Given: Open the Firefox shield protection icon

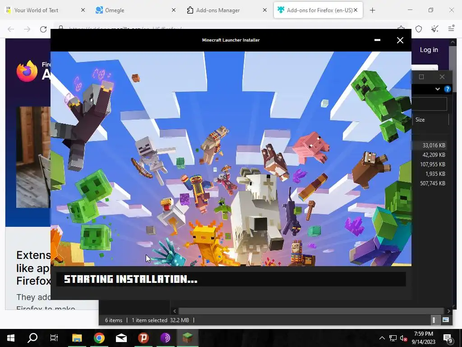Looking at the screenshot, I should point(419,29).
